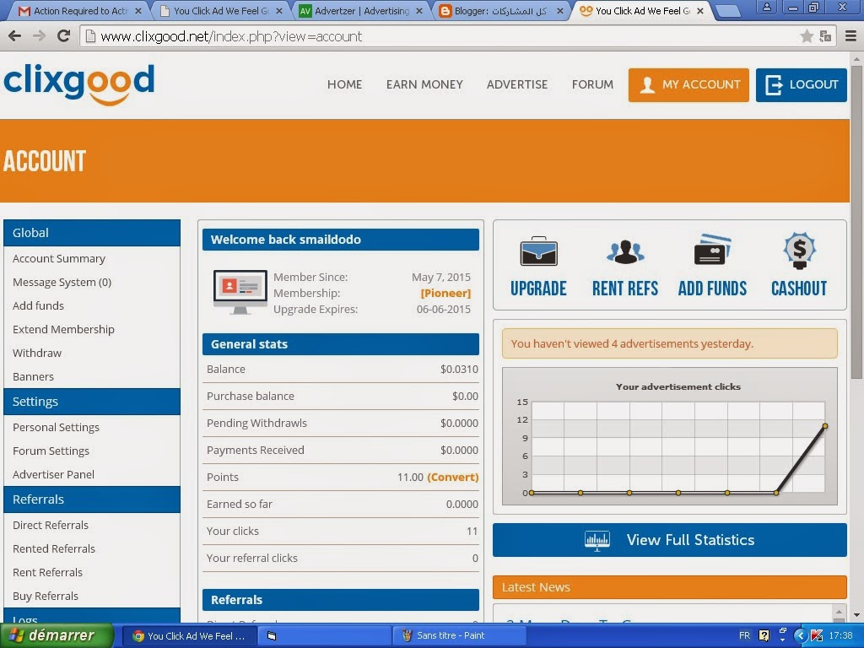Open Banners sidebar link
This screenshot has width=864, height=648.
coord(33,377)
